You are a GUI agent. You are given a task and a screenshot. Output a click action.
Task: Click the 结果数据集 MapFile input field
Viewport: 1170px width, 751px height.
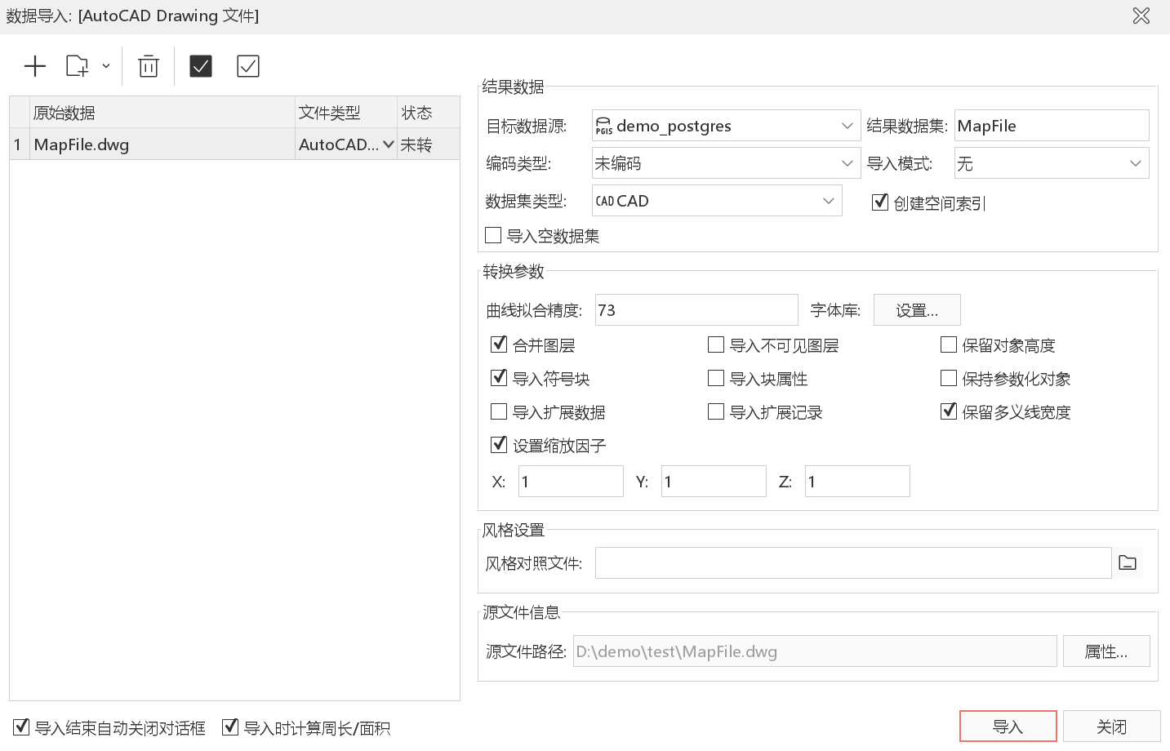coord(1052,126)
